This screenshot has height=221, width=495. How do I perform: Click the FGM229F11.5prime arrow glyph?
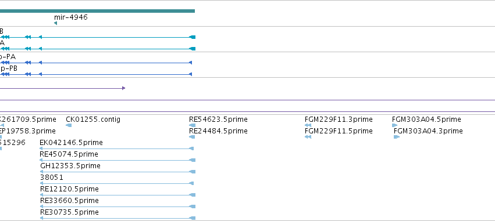308,137
